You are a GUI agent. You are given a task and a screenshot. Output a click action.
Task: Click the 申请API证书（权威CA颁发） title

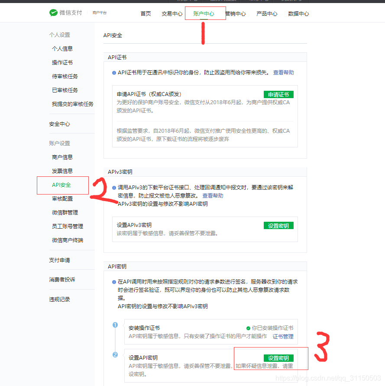[149, 94]
